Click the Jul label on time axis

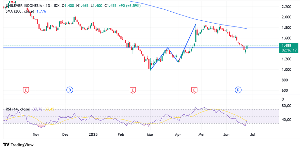pyautogui.click(x=252, y=134)
